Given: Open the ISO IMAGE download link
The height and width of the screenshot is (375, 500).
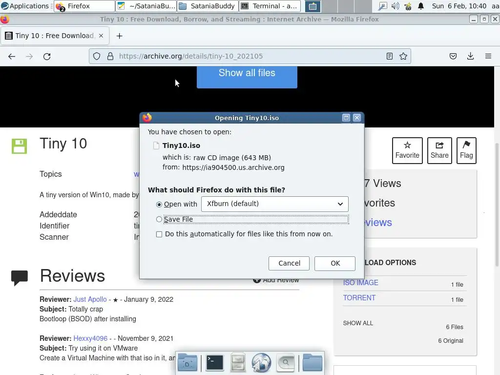Looking at the screenshot, I should point(361,283).
